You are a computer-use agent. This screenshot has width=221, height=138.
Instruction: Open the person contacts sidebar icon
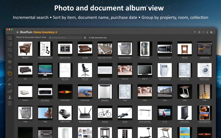[10, 97]
